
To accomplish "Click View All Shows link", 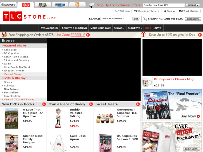I will 13,74.
